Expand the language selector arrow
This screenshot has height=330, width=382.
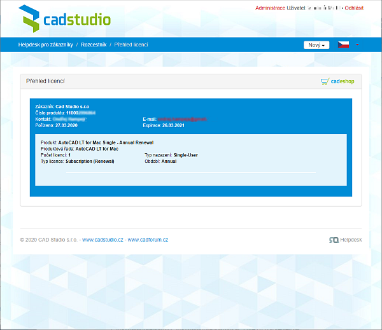[357, 45]
